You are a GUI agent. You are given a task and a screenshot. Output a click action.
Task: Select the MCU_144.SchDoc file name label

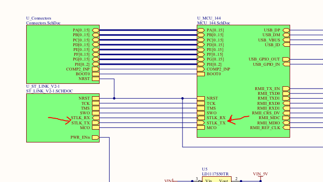click(x=213, y=23)
